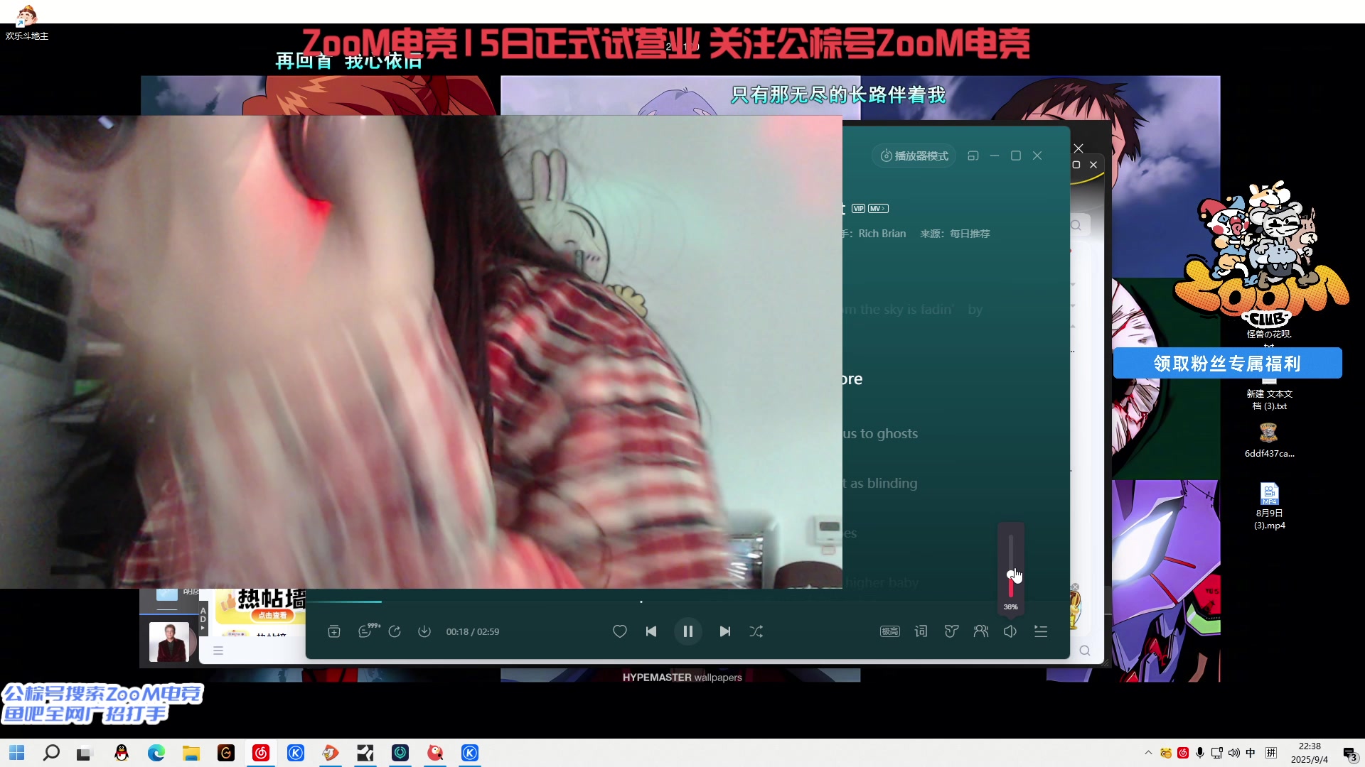Open the listen together icon
1365x767 pixels.
coord(981,631)
